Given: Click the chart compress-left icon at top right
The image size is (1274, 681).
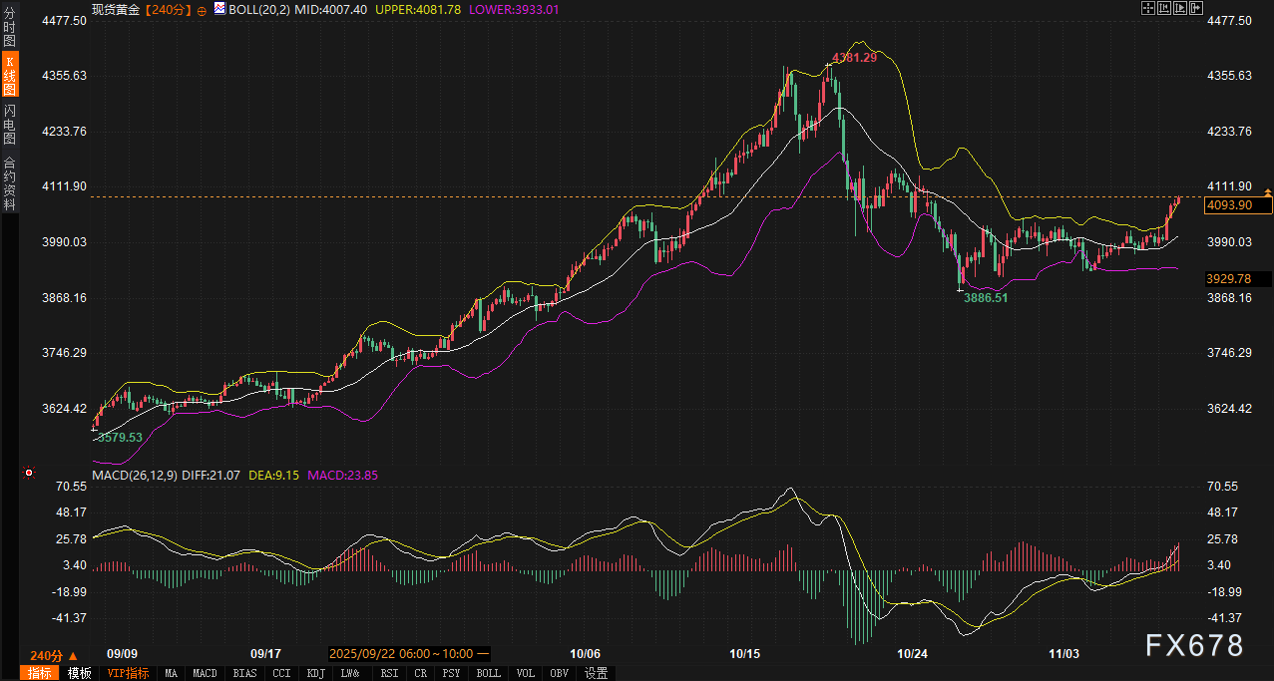Looking at the screenshot, I should click(x=1164, y=8).
